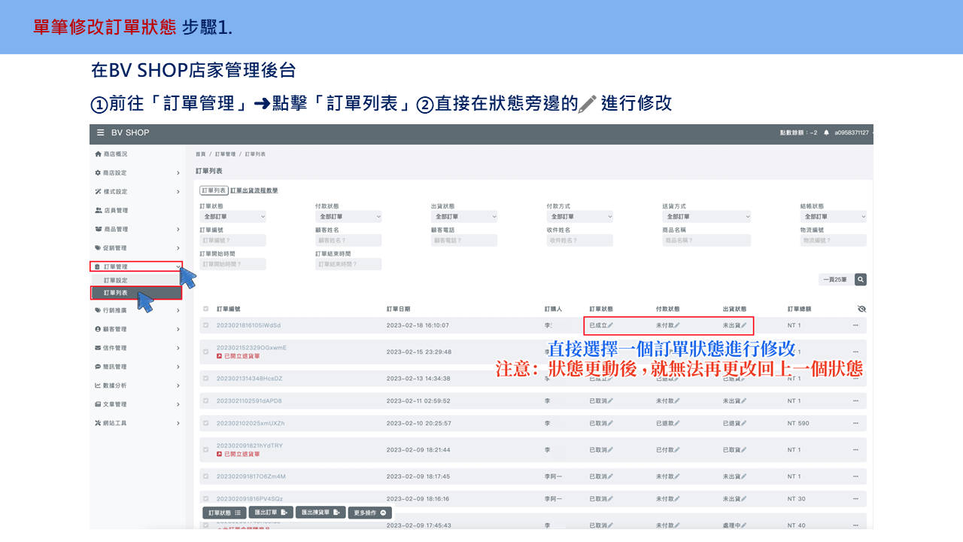The image size is (963, 542).
Task: Open 顧客管理 sidebar menu item
Action: pos(137,329)
